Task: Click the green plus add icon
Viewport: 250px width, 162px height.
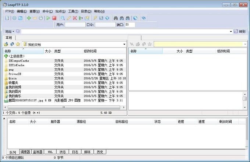Action: [29, 18]
